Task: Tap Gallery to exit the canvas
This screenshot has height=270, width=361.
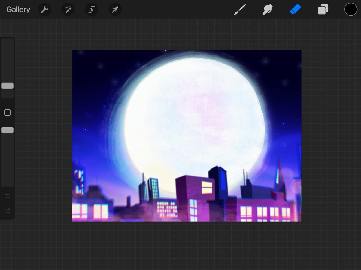Action: pyautogui.click(x=18, y=9)
